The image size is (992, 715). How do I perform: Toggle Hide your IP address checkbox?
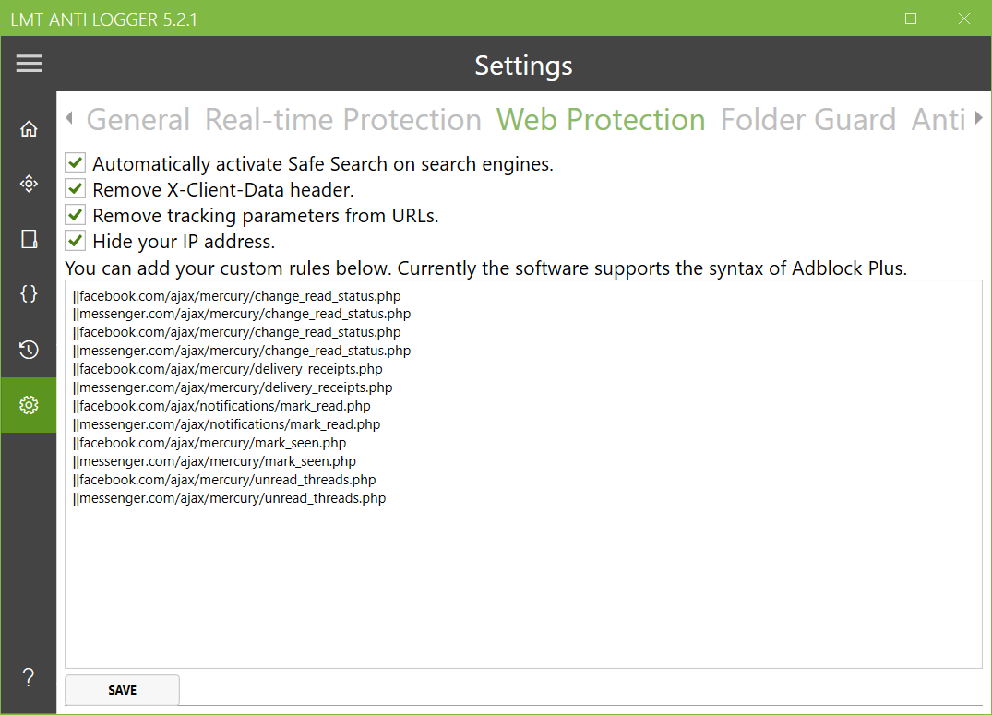(x=76, y=242)
